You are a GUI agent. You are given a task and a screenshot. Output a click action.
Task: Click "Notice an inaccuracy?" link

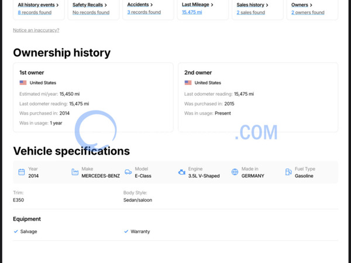point(36,30)
